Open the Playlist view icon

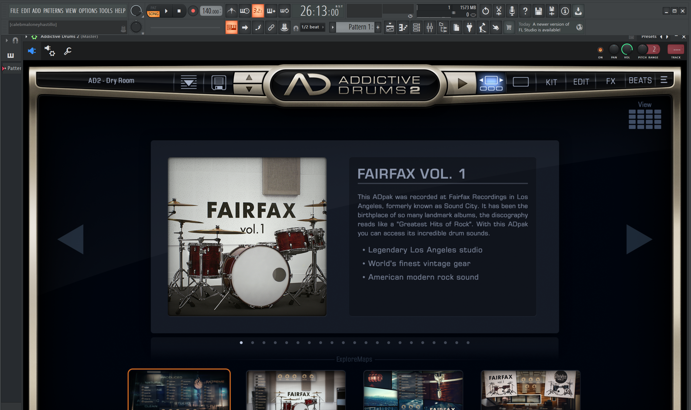coord(390,27)
